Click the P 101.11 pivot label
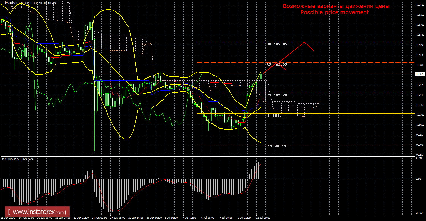 click(277, 116)
